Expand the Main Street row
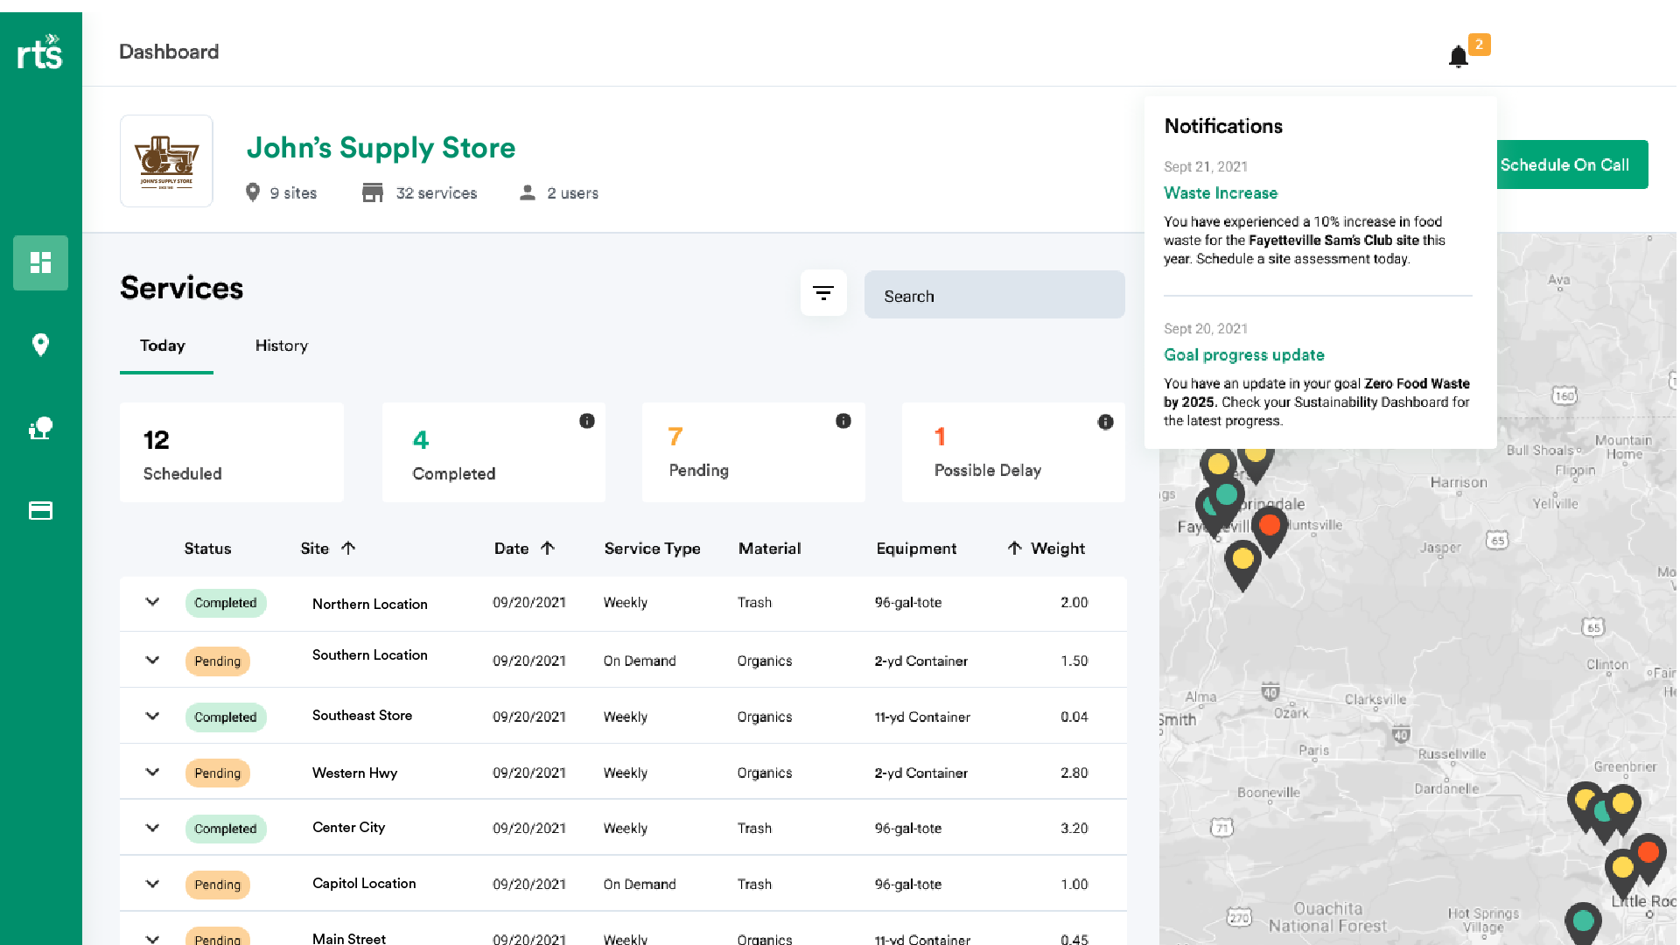This screenshot has width=1680, height=945. [x=152, y=939]
